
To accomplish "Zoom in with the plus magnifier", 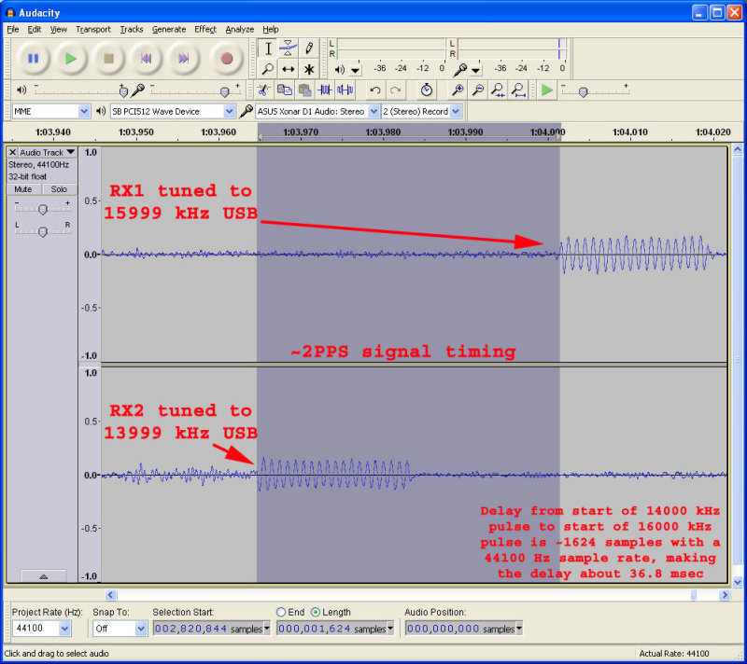I will [458, 90].
